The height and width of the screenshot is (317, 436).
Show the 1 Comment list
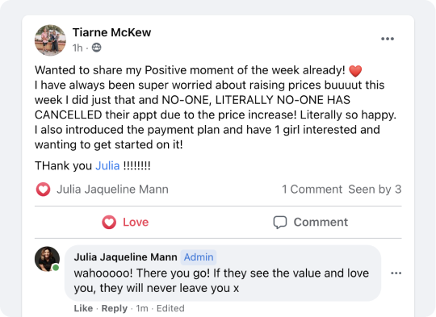(312, 190)
